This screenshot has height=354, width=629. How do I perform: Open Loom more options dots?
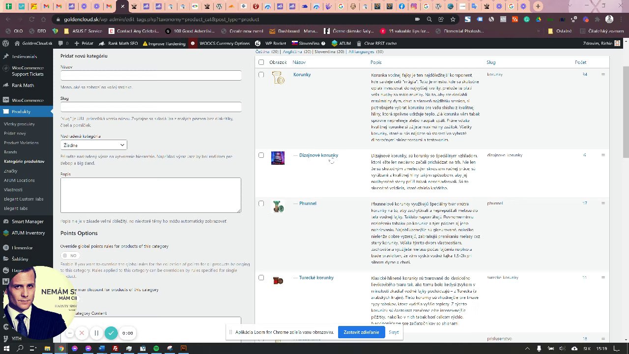tap(70, 333)
